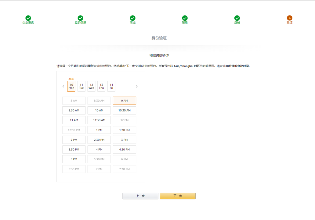315x220 pixels.
Task: Click the 卖家信息 step checkmark icon
Action: (x=80, y=18)
